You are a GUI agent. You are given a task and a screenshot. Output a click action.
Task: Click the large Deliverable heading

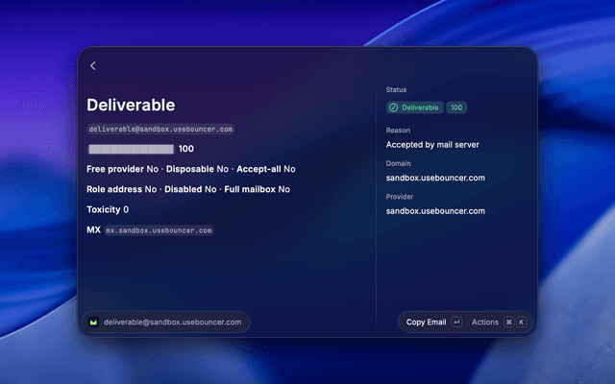131,105
